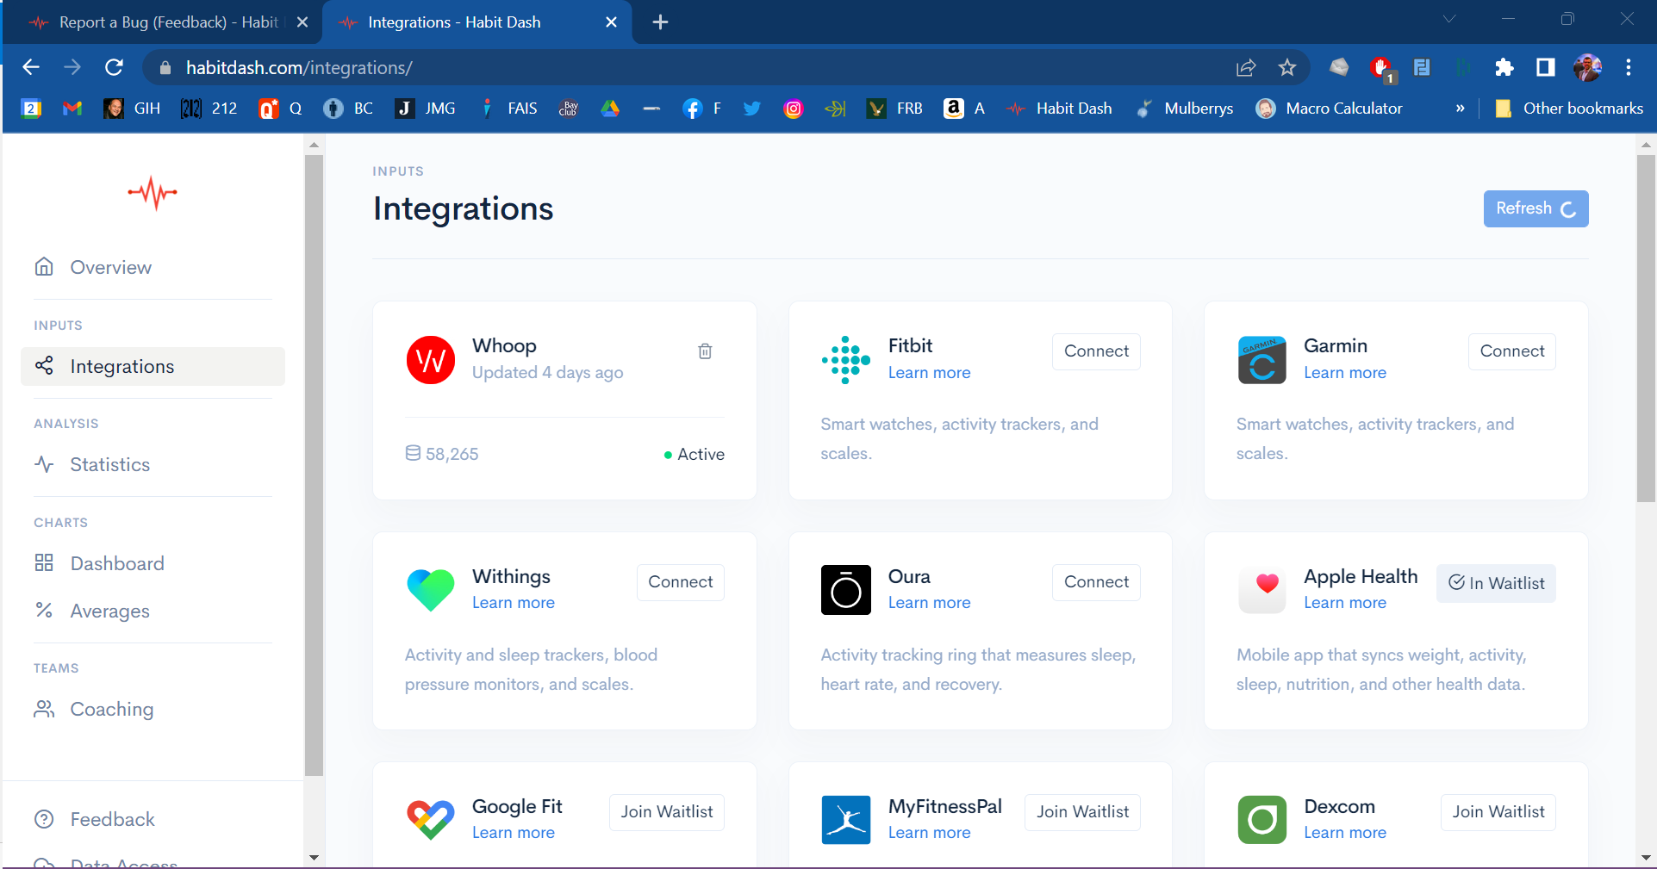Click the sidebar vertical scrollbar
Viewport: 1657px width, 869px height.
pos(314,465)
